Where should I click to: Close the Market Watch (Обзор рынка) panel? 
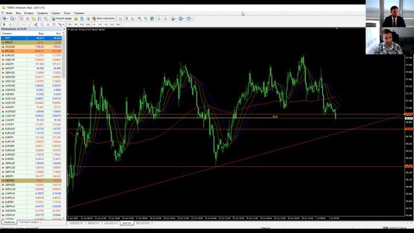point(64,28)
